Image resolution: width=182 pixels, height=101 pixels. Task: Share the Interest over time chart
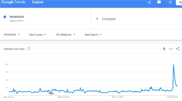tap(178, 49)
